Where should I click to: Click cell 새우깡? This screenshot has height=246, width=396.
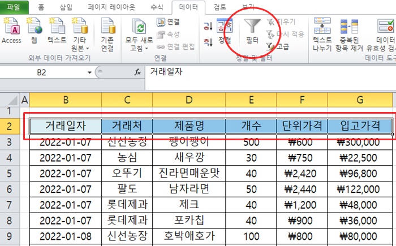click(x=189, y=158)
